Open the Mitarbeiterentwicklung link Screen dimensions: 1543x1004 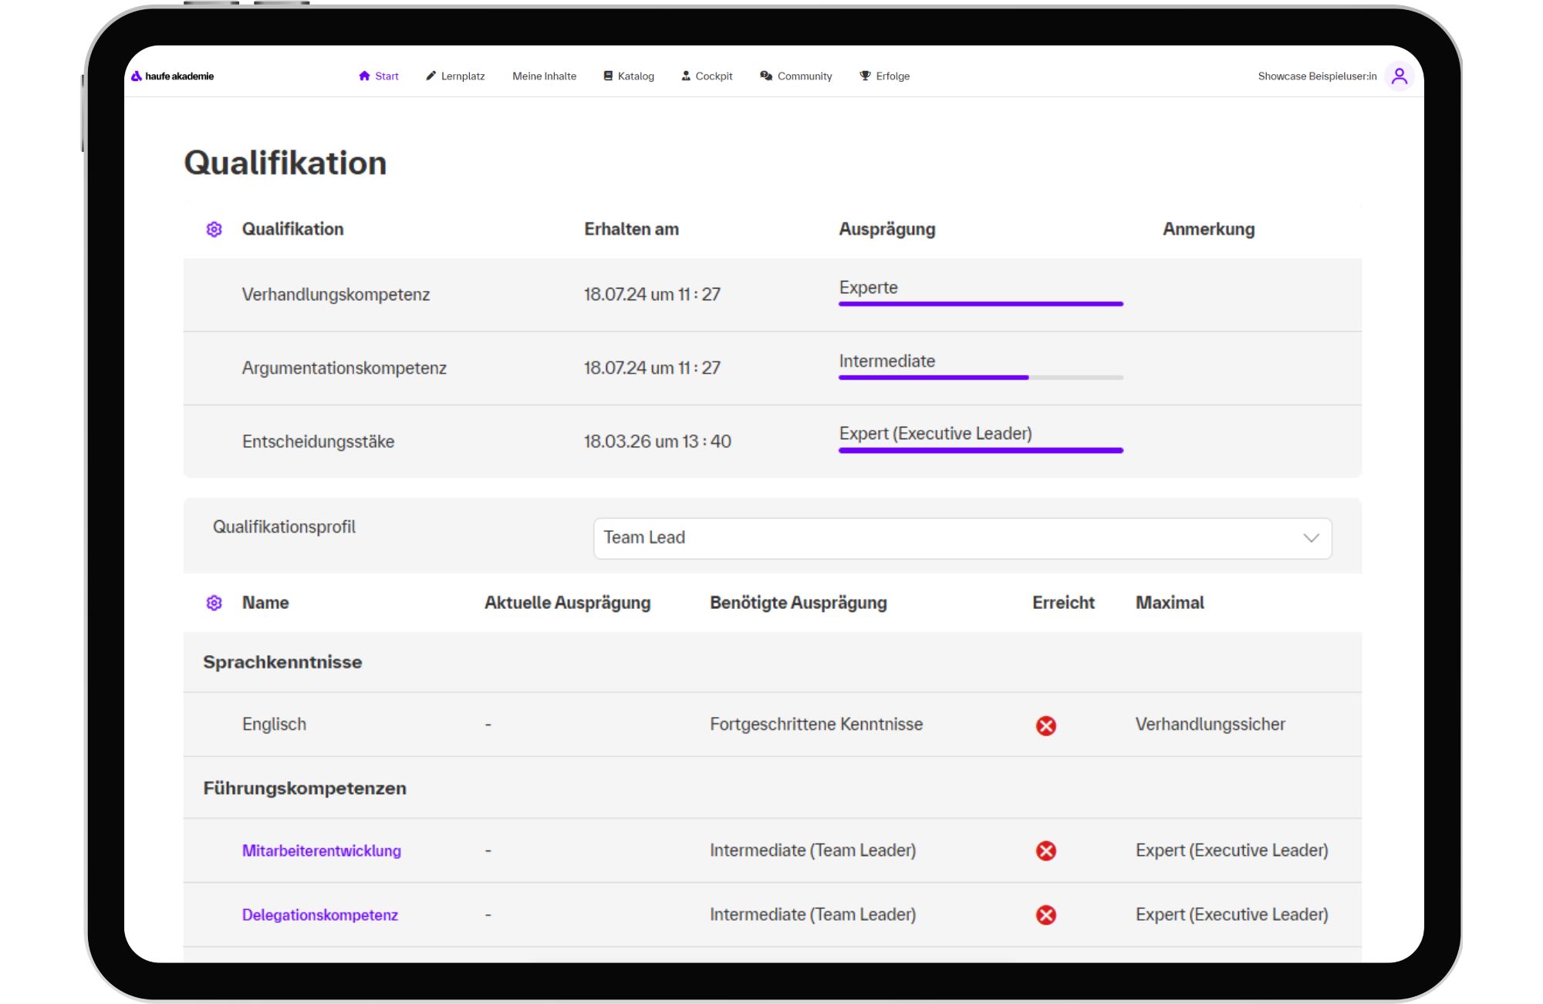pyautogui.click(x=322, y=850)
